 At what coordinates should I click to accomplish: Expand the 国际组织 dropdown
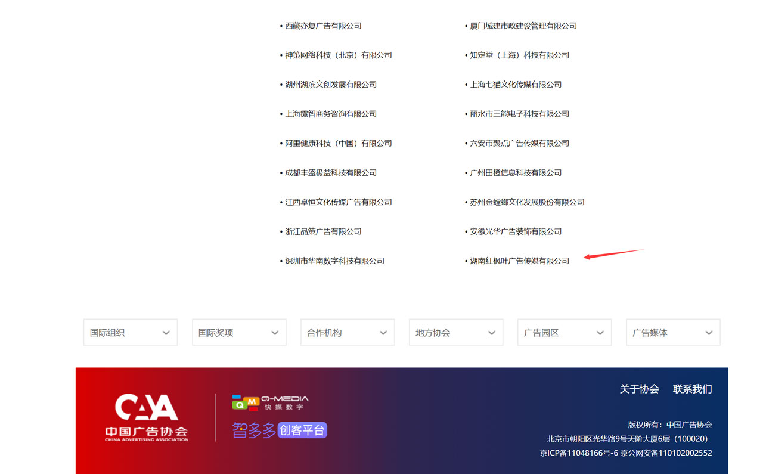(130, 333)
